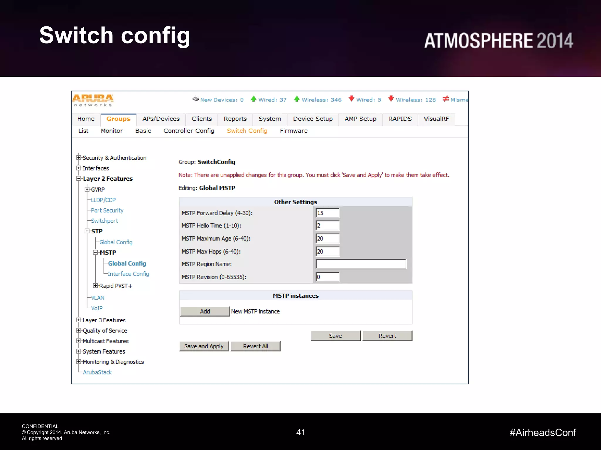Select the Monitor sub-tab
Viewport: 601px width, 450px height.
112,131
